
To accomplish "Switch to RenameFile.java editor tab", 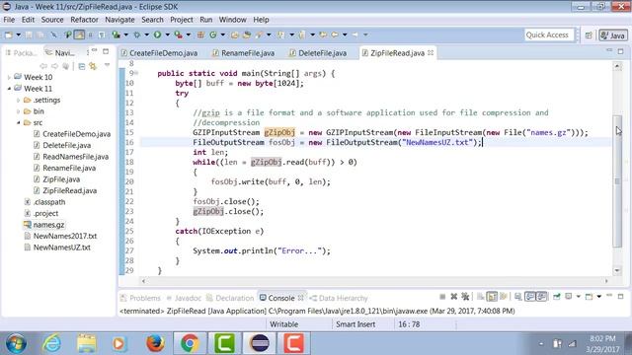I will [x=244, y=53].
